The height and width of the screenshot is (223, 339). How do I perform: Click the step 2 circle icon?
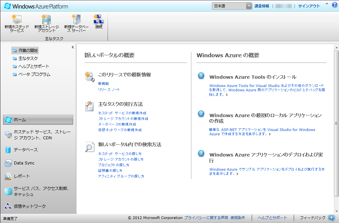(x=201, y=114)
